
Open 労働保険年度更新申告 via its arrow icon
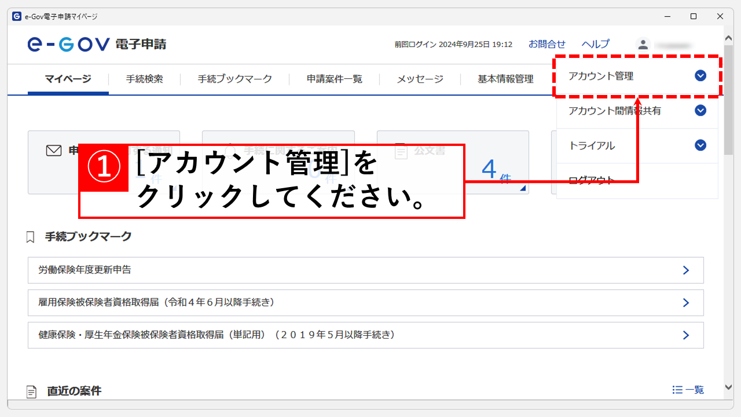coord(686,270)
